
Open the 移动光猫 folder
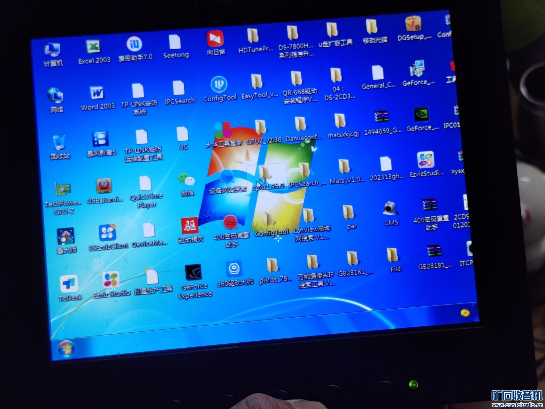pyautogui.click(x=372, y=27)
